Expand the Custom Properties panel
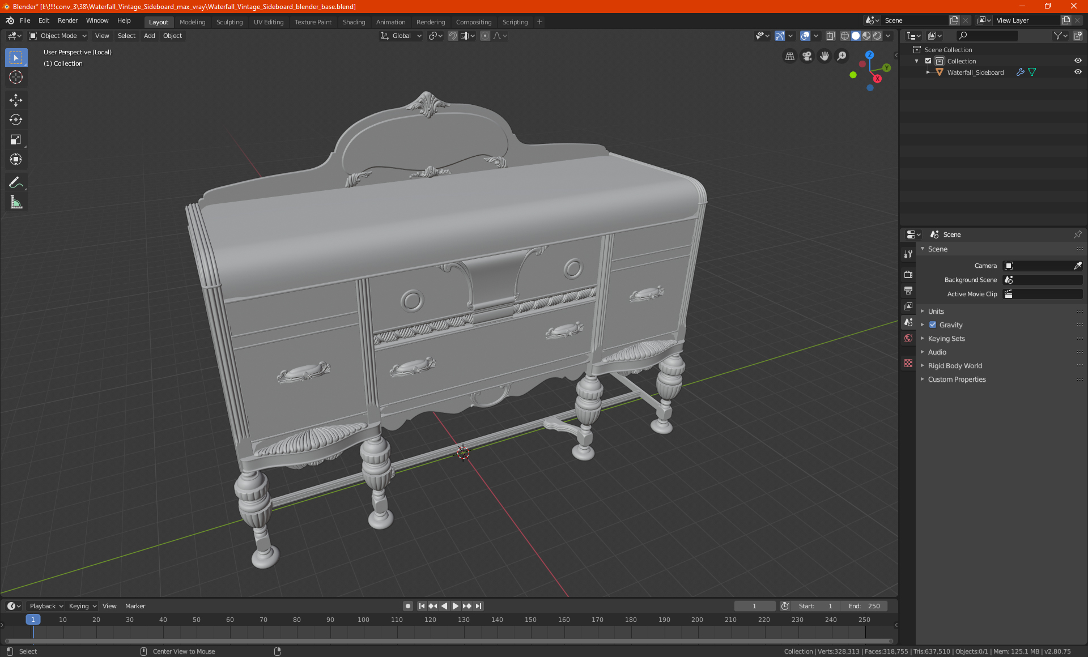 [957, 379]
